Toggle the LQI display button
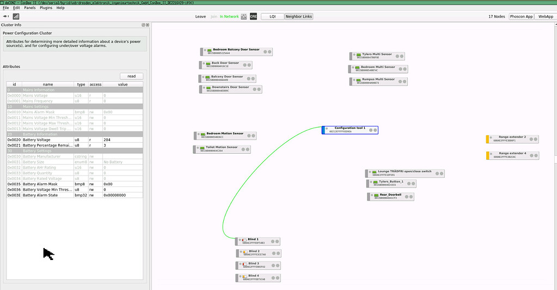Screen dimensions: 557x290 pos(272,16)
